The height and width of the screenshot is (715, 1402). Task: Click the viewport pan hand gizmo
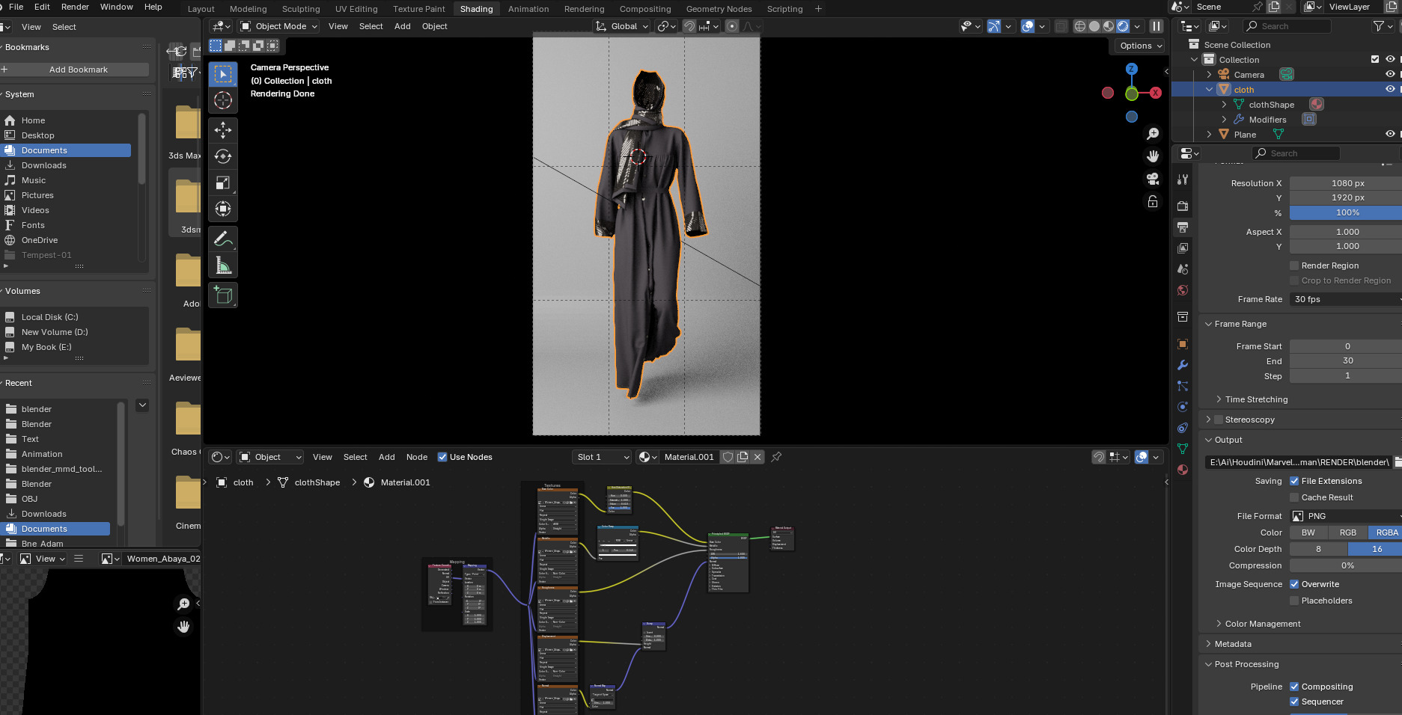point(1153,156)
